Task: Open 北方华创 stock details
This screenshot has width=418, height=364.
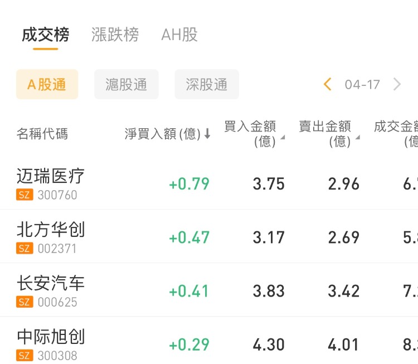Action: click(51, 230)
